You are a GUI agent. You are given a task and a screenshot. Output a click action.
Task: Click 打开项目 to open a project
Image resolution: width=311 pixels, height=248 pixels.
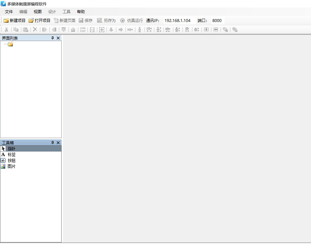39,20
